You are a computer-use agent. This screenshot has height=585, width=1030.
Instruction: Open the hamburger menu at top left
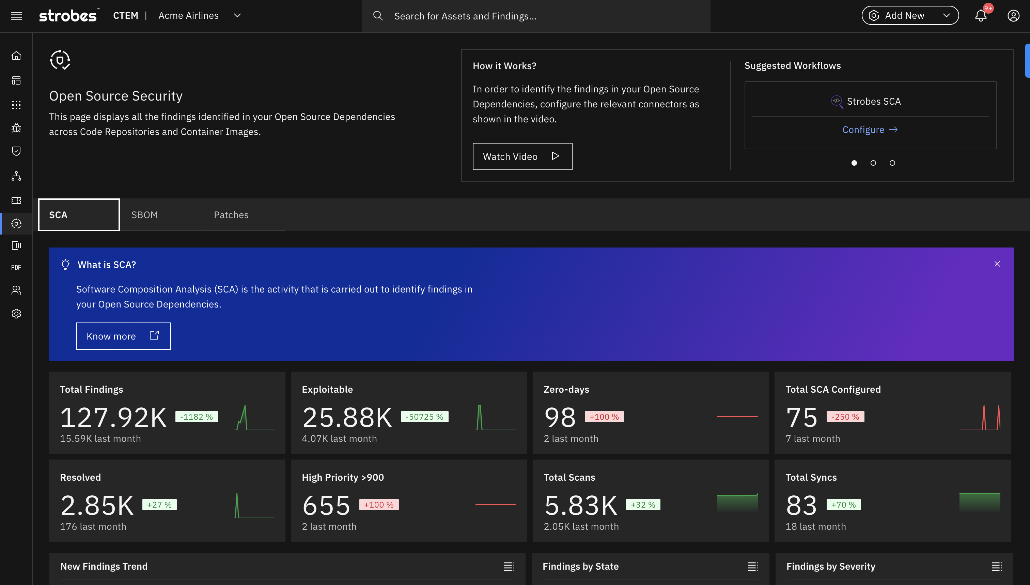[16, 16]
